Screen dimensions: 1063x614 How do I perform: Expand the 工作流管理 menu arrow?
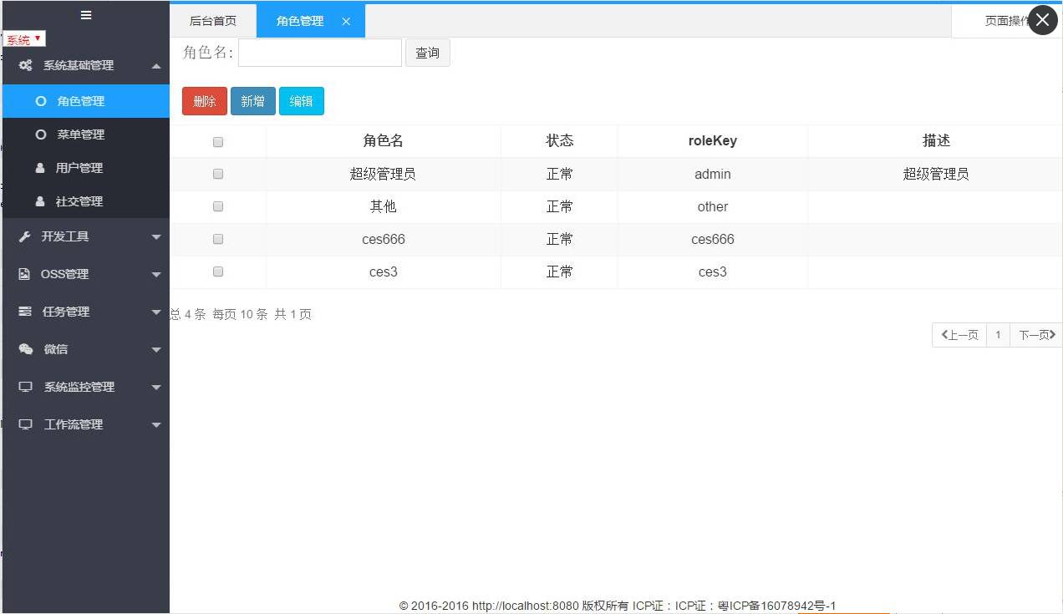[x=156, y=425]
